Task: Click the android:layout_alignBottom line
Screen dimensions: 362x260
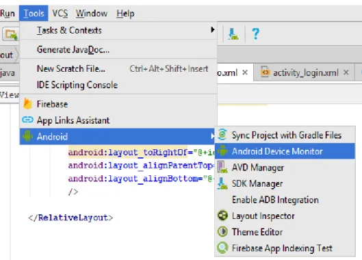Action: (141, 179)
